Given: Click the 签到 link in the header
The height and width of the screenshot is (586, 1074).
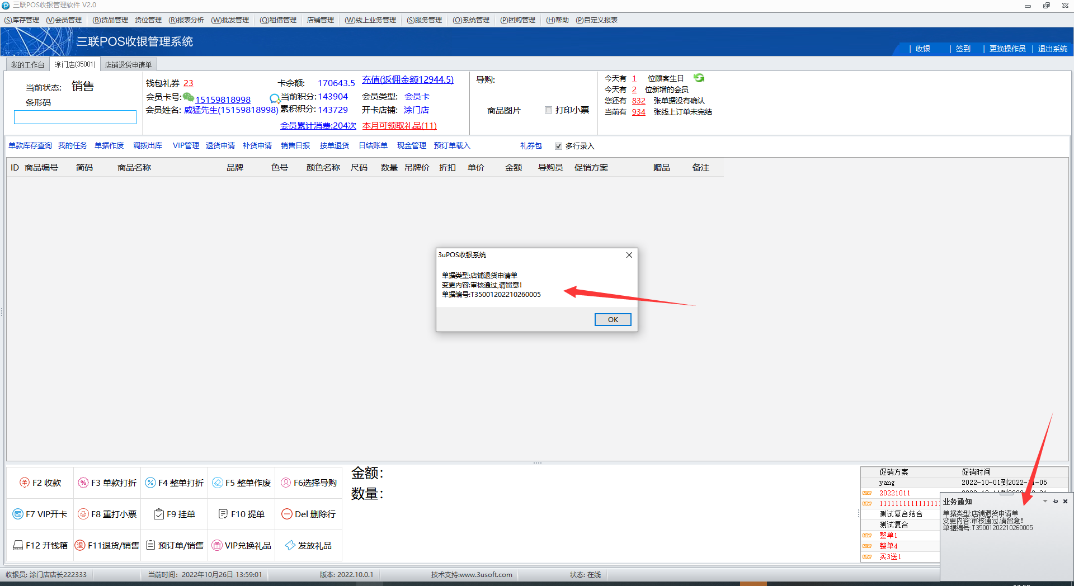Looking at the screenshot, I should pyautogui.click(x=963, y=49).
